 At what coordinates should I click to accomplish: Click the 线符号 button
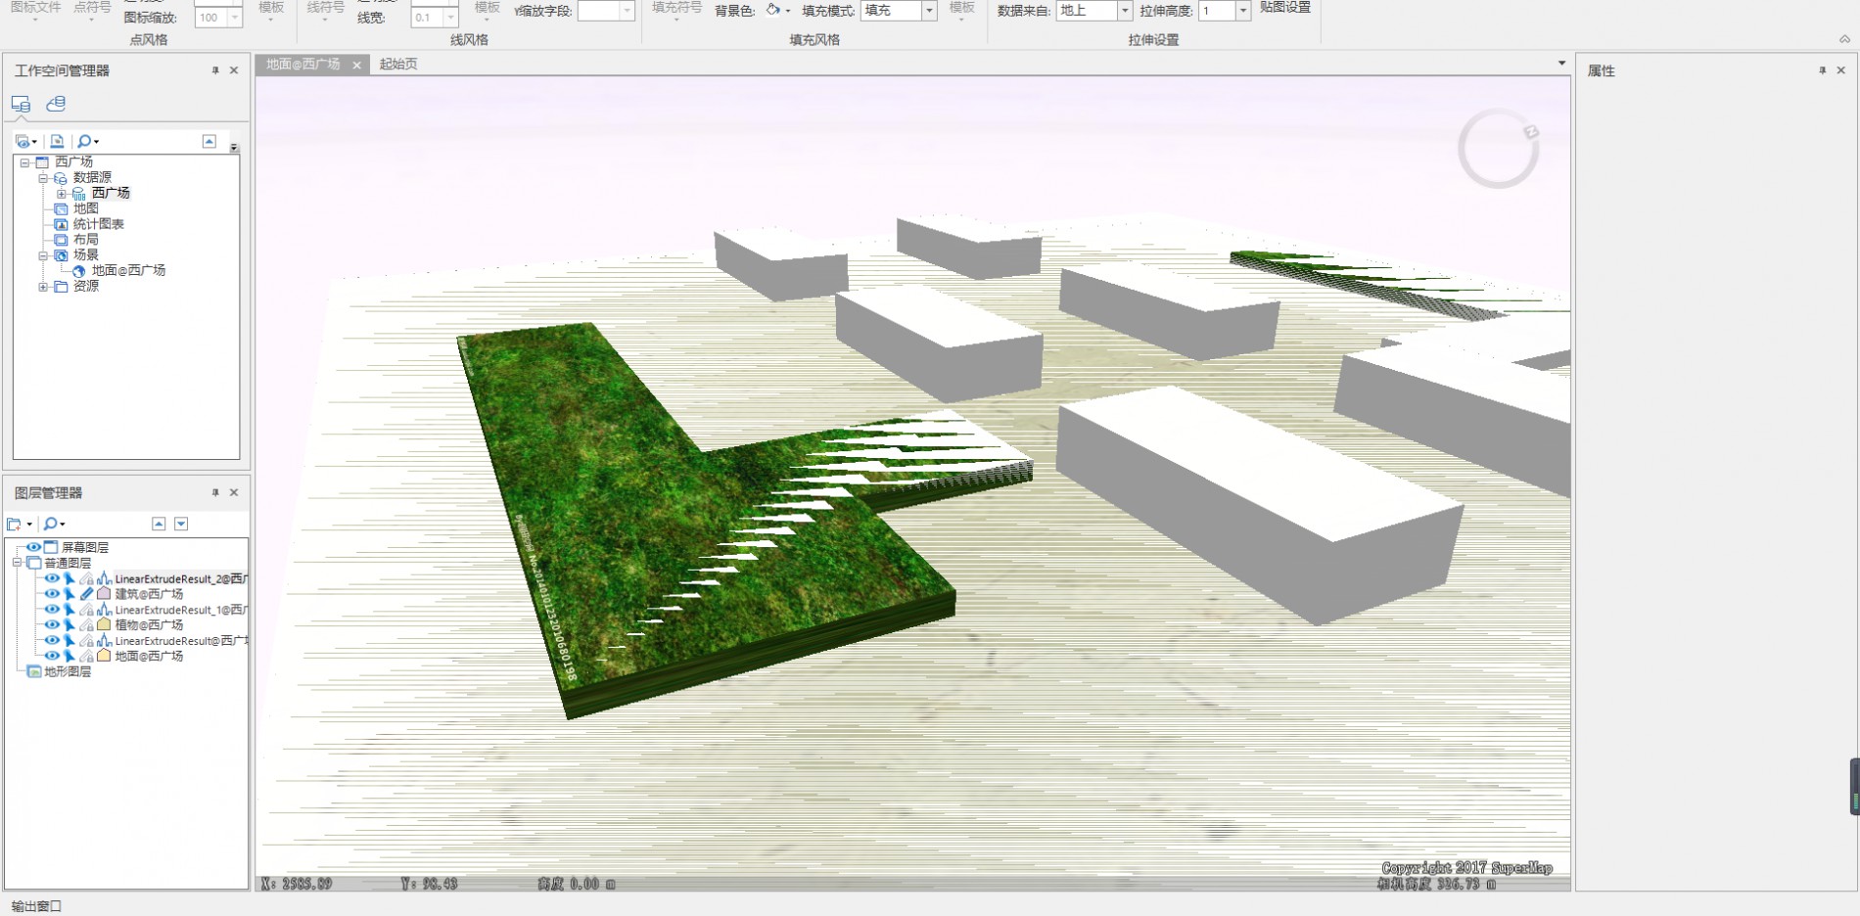tap(326, 9)
